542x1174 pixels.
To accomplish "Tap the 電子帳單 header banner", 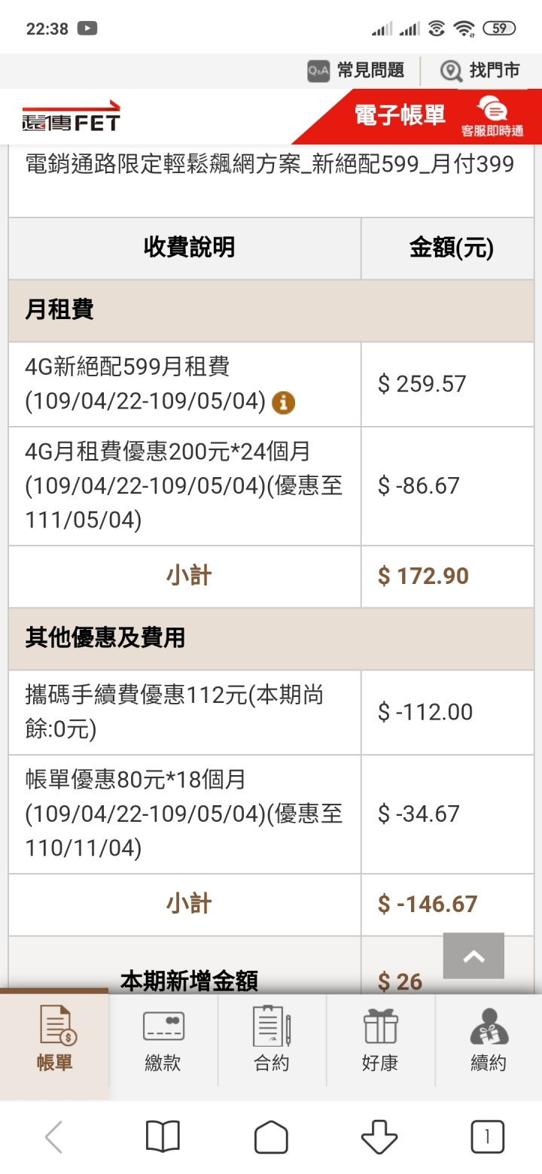I will click(400, 115).
